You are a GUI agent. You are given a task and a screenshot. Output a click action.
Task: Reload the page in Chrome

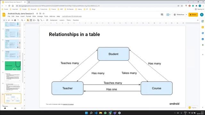9,6
